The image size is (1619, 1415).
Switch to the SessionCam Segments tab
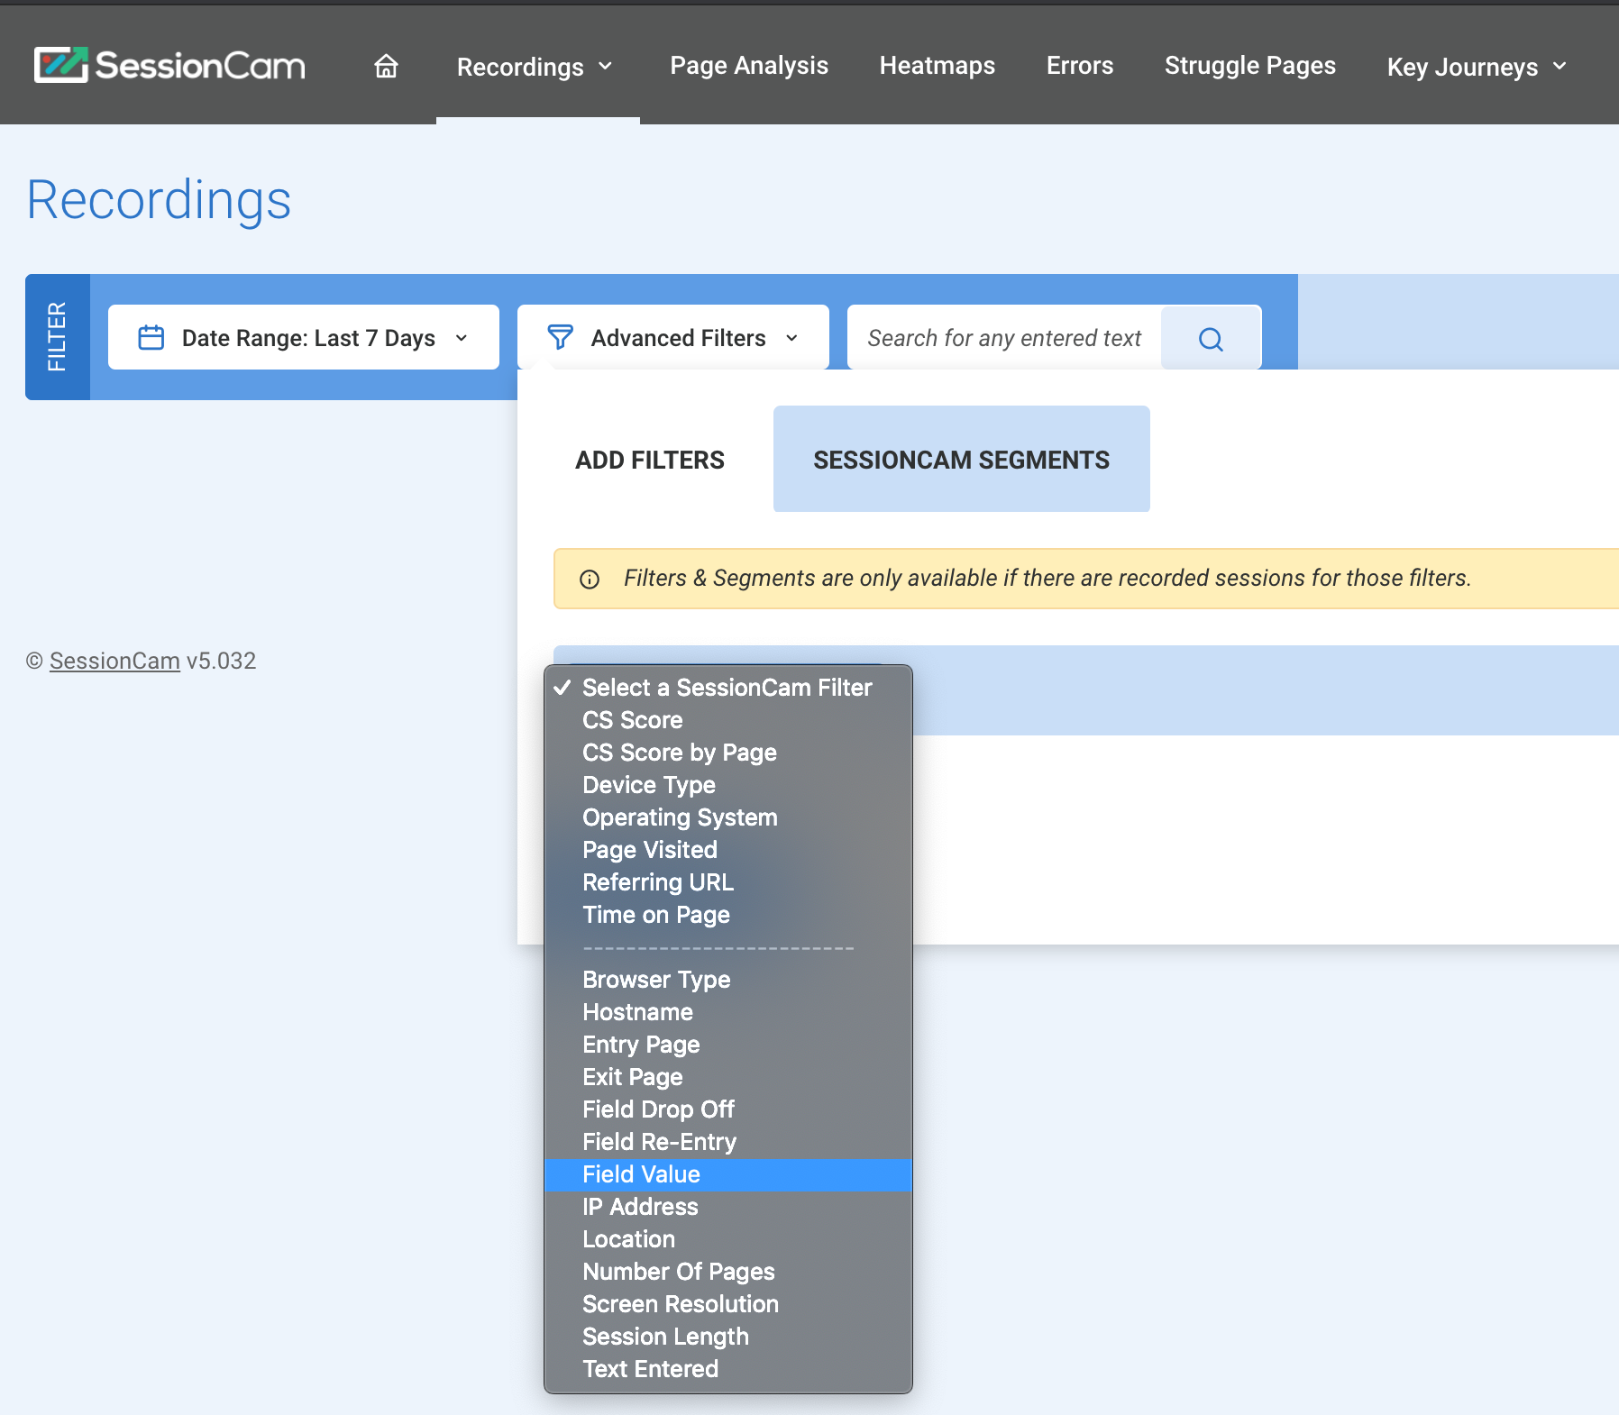coord(961,460)
